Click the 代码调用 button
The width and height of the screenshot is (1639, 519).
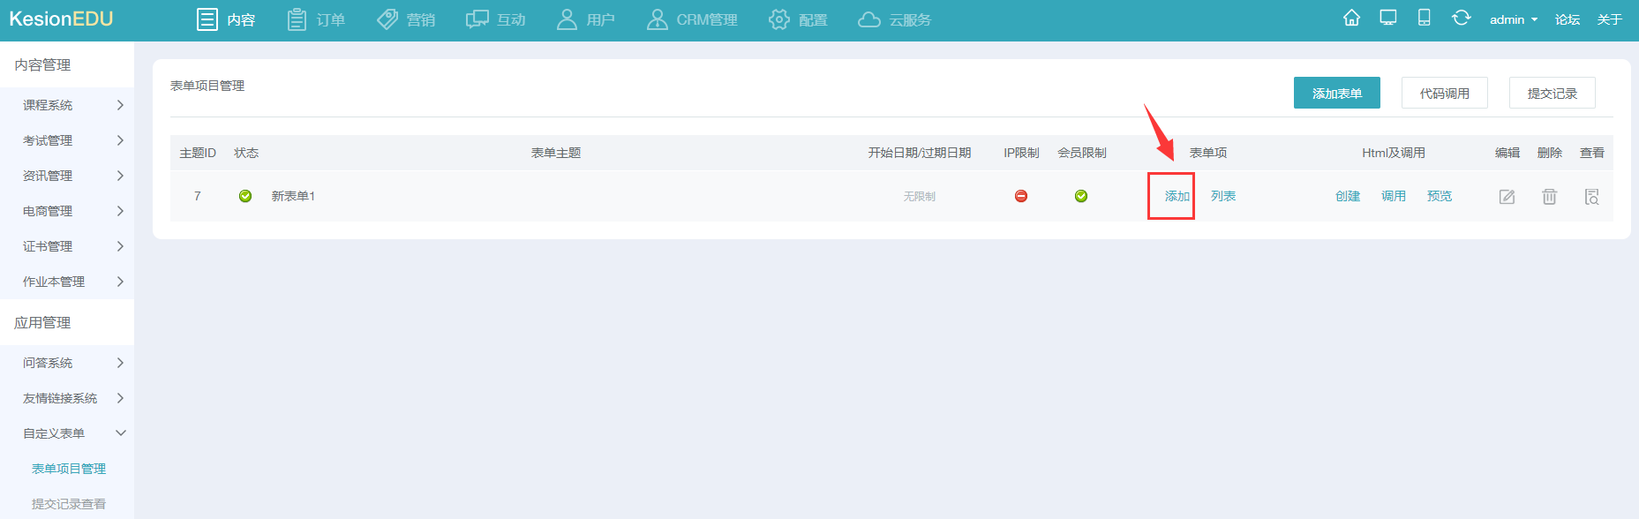point(1444,93)
